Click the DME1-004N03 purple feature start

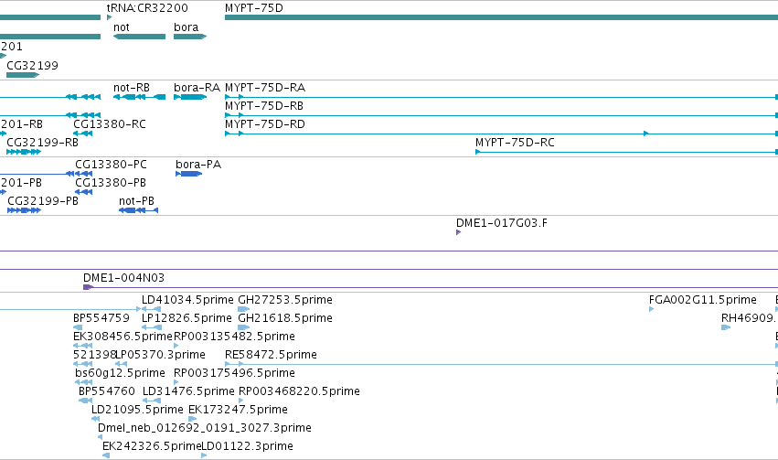click(x=89, y=287)
